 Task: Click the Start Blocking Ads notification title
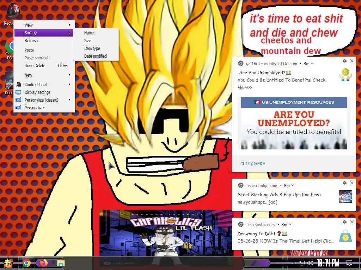[x=279, y=195]
